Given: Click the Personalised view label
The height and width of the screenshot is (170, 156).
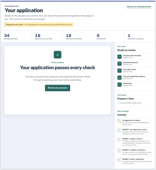Looking at the screenshot, I should click(12, 6).
